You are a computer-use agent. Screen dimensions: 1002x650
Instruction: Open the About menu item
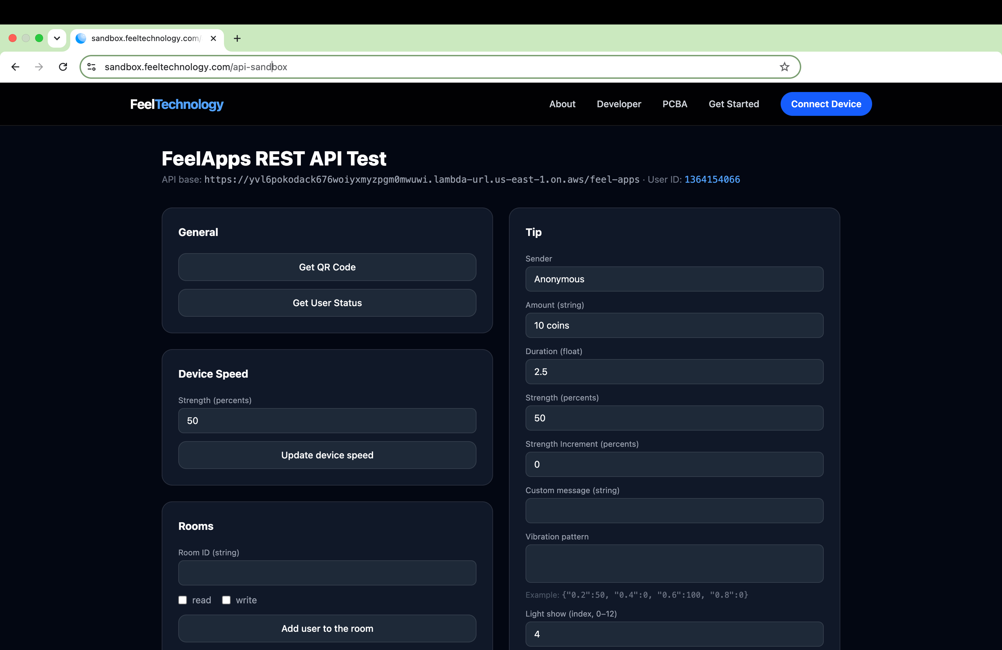pos(562,104)
